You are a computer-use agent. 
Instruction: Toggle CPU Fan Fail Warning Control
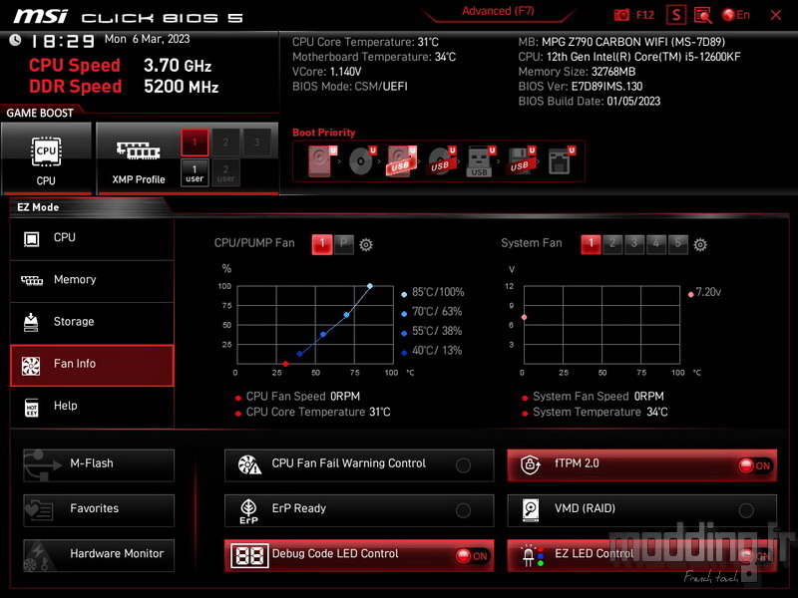(463, 464)
